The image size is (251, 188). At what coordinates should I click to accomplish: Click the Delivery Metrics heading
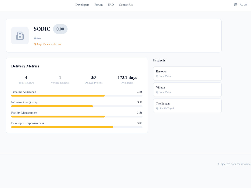[x=25, y=66]
